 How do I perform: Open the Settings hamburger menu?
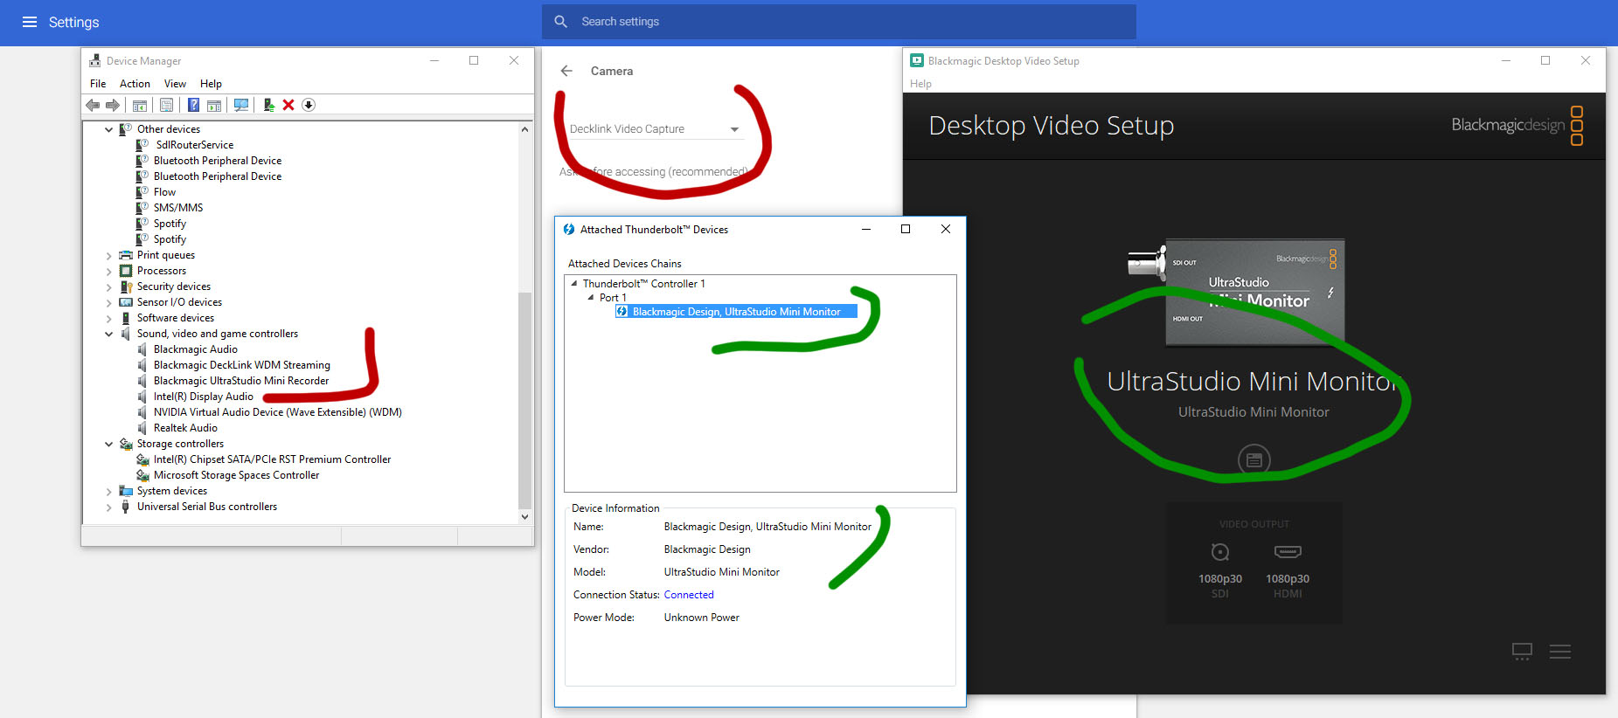30,22
